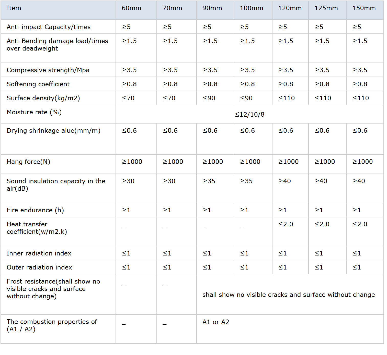The width and height of the screenshot is (387, 355).
Task: Click anti-impact '≥5' under 150mm
Action: pyautogui.click(x=357, y=27)
